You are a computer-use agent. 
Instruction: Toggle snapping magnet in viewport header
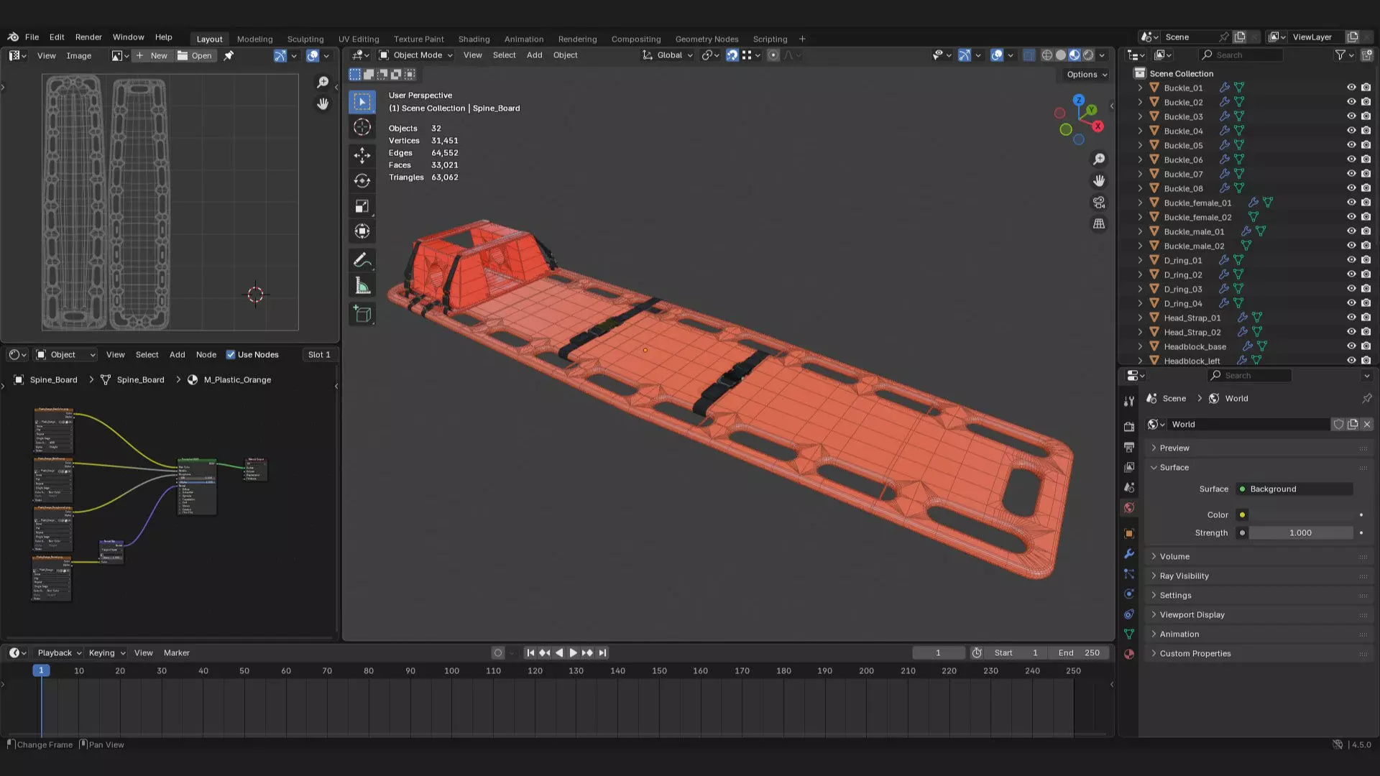pos(732,55)
